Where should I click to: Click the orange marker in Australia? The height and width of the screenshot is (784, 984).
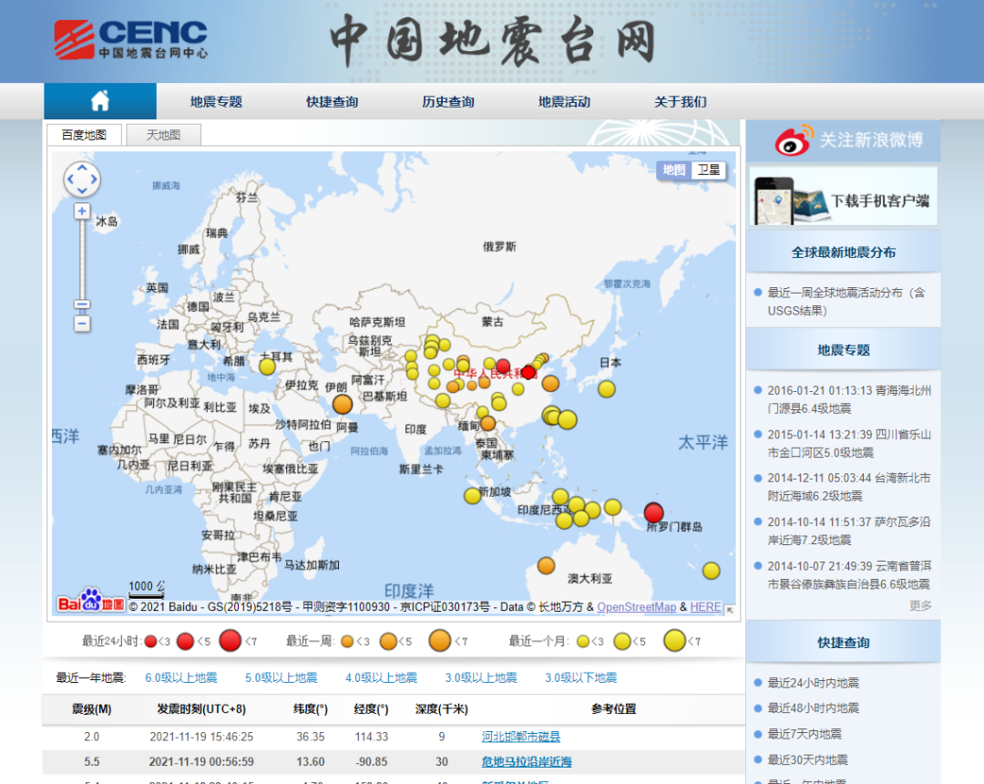point(547,565)
